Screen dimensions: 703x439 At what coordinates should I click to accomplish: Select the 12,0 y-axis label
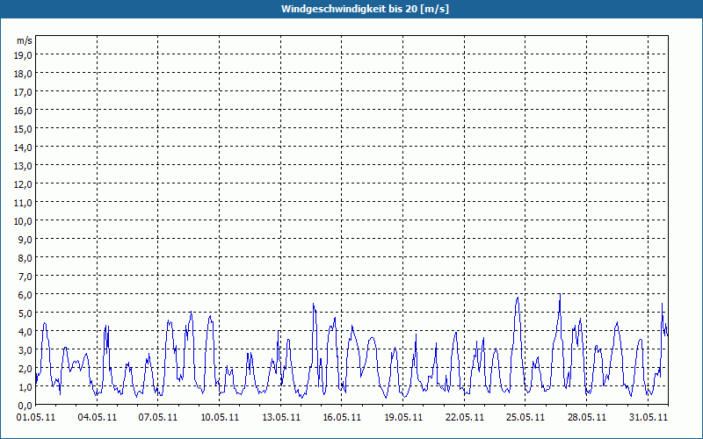point(24,184)
